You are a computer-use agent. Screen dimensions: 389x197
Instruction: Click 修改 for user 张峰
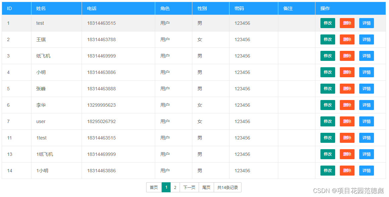[327, 89]
